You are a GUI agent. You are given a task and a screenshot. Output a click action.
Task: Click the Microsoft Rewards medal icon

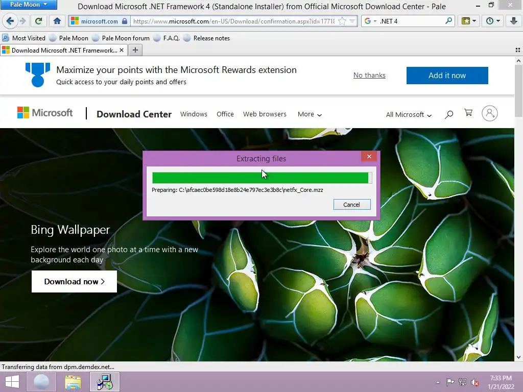point(38,75)
